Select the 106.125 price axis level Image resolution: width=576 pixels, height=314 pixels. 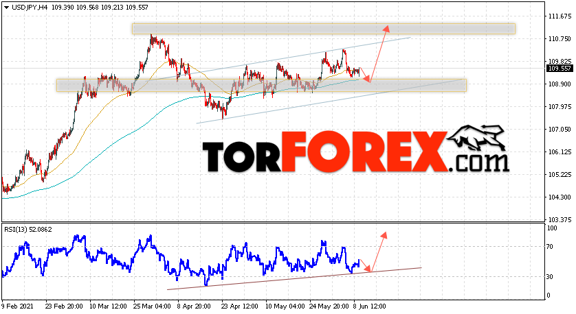(x=560, y=152)
